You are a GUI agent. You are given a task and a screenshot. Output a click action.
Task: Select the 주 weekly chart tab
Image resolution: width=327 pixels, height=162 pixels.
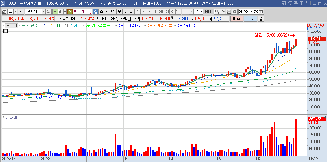pos(101,12)
